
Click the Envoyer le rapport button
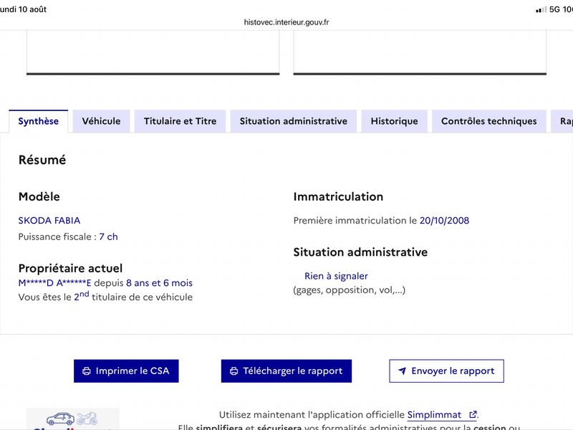[x=446, y=371]
